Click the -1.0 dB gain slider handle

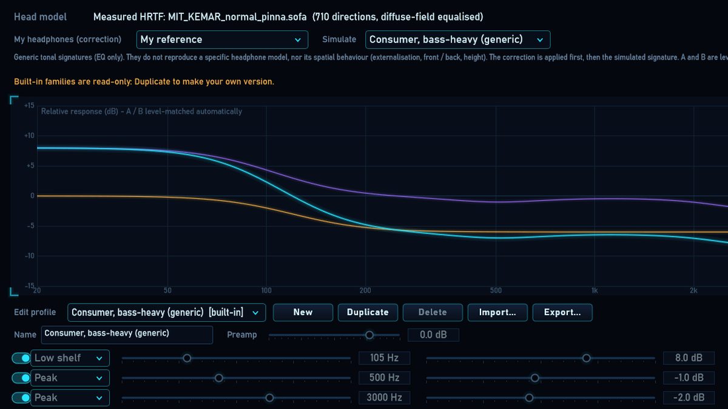click(534, 378)
